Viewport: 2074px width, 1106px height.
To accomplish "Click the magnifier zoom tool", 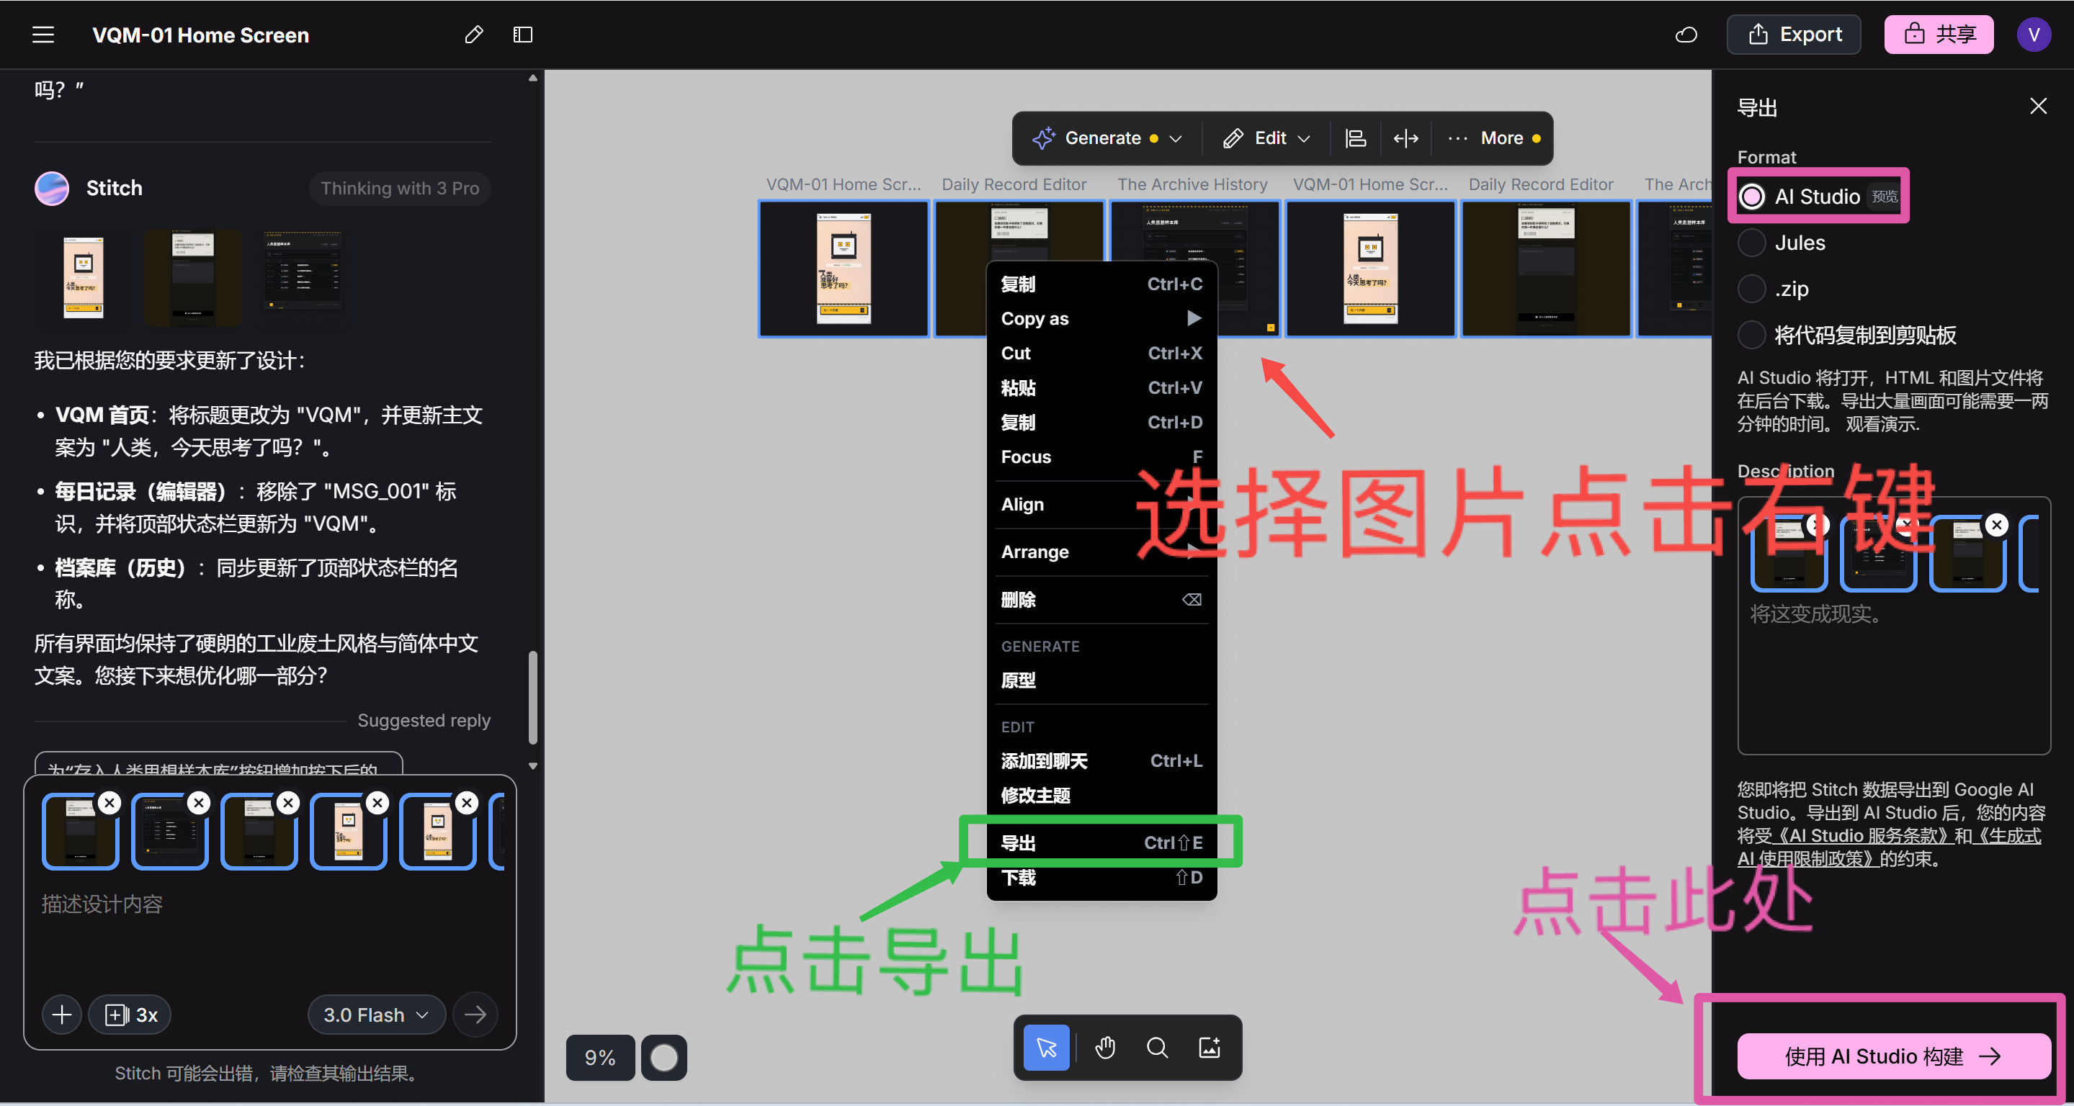I will 1157,1047.
